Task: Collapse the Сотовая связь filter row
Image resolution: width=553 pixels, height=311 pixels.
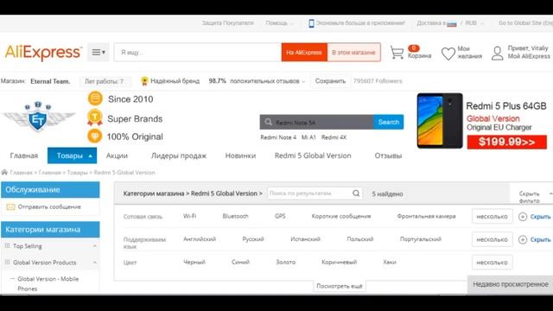Action: coord(535,217)
